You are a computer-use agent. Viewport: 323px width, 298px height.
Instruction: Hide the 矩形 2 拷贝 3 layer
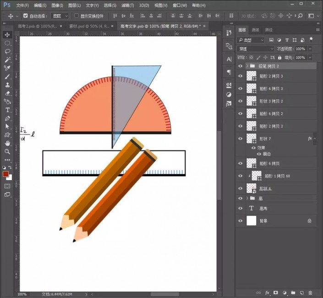coord(240,76)
